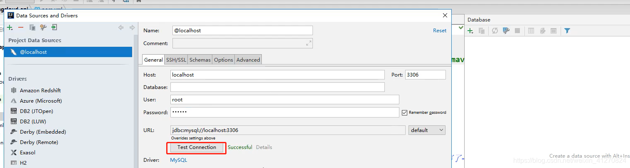The image size is (630, 168).
Task: Click the Password field
Action: coord(285,113)
